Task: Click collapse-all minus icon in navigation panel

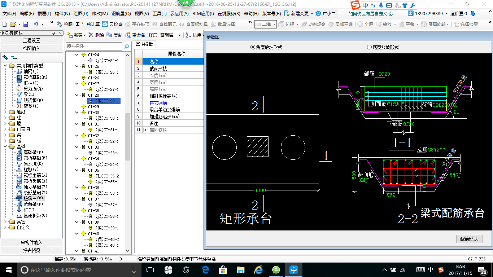Action: tap(13, 57)
